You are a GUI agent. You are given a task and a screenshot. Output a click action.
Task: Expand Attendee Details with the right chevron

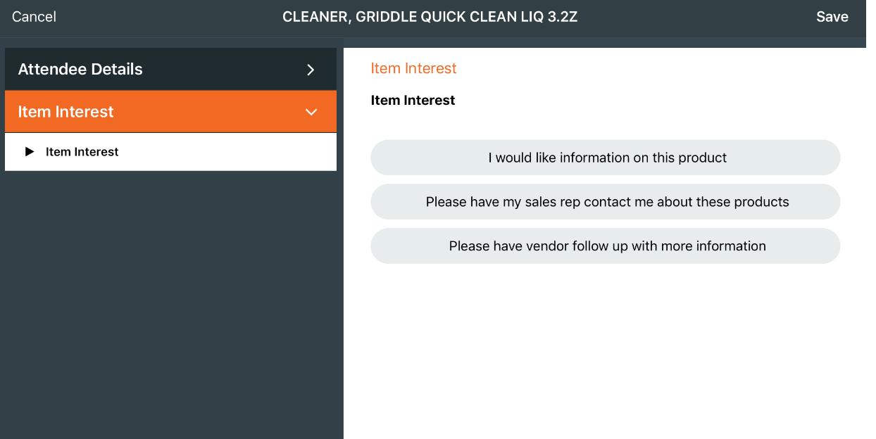tap(311, 70)
